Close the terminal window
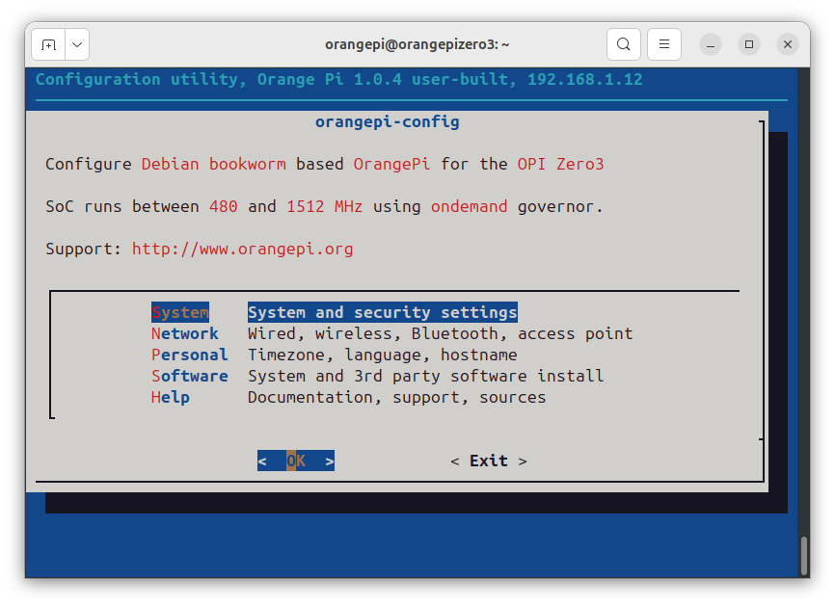Screen dimensions: 835x606 (x=788, y=44)
